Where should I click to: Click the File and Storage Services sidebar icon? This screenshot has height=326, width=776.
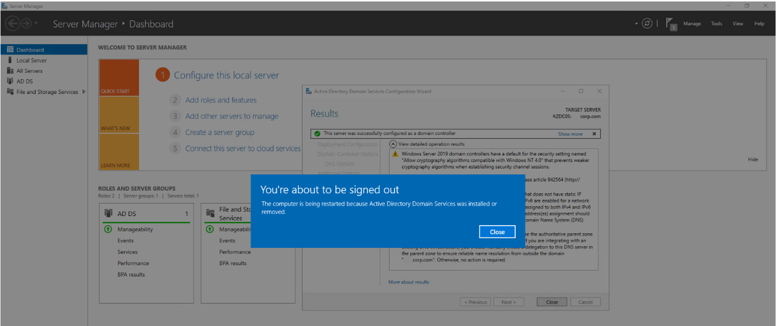(x=10, y=91)
